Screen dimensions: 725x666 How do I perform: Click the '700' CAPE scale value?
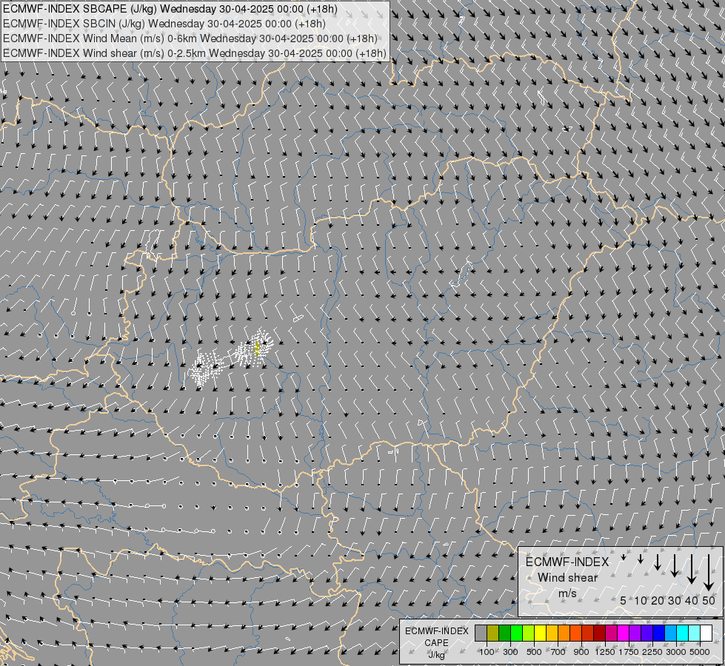point(558,652)
